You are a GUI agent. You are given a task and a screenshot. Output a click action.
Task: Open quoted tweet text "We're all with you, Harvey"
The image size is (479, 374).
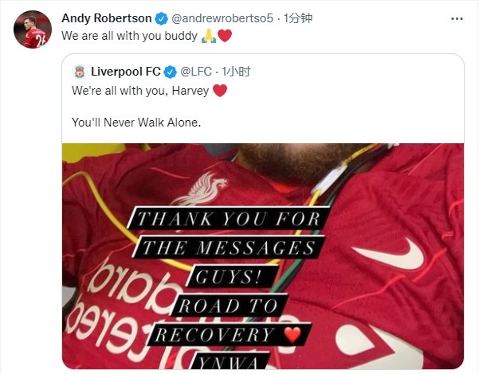tap(140, 91)
